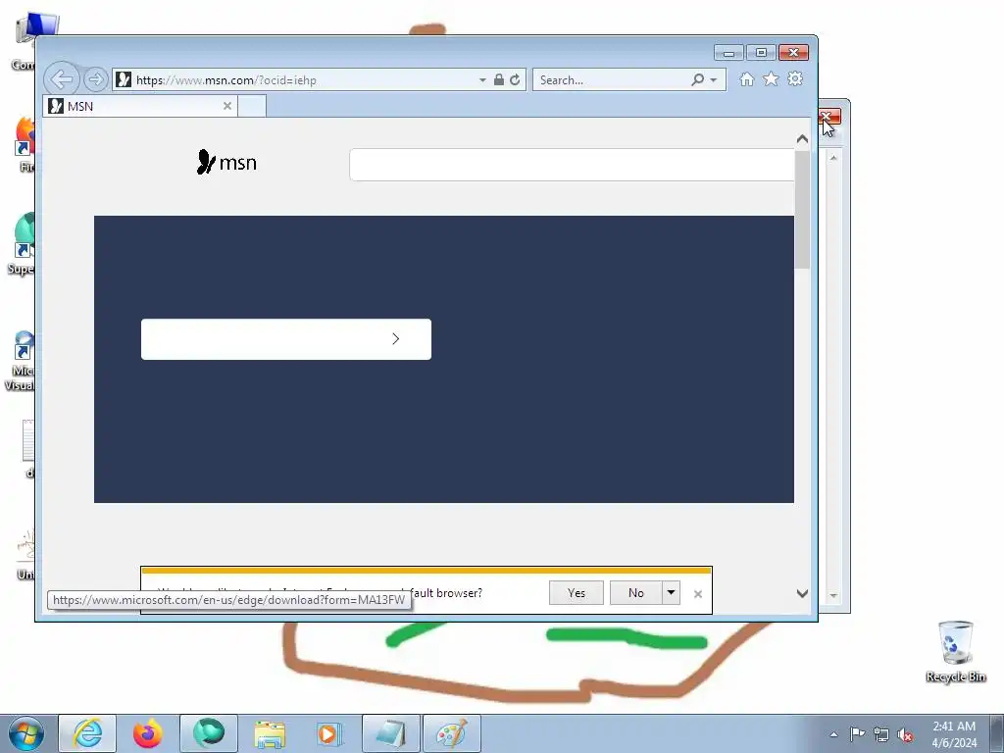Show hidden tray icons arrow
This screenshot has height=753, width=1004.
pyautogui.click(x=833, y=734)
